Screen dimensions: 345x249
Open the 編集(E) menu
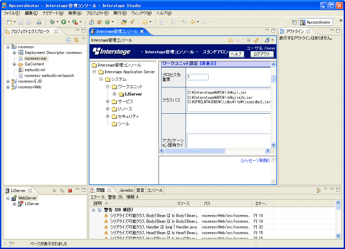point(31,13)
